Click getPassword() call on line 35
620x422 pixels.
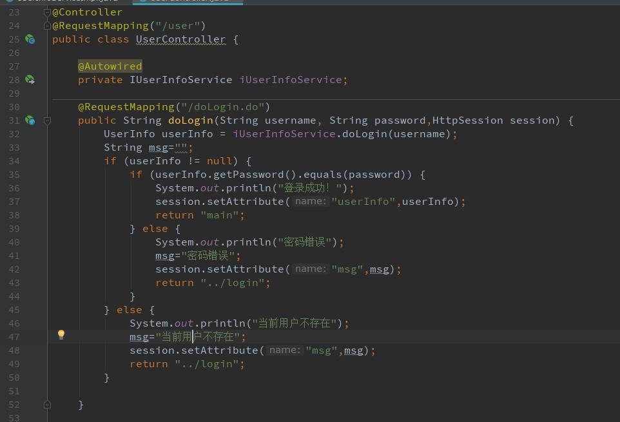coord(255,175)
